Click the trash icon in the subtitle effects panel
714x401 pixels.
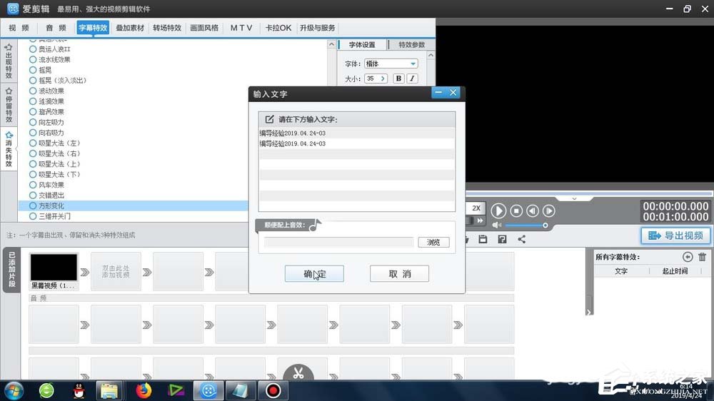click(703, 257)
